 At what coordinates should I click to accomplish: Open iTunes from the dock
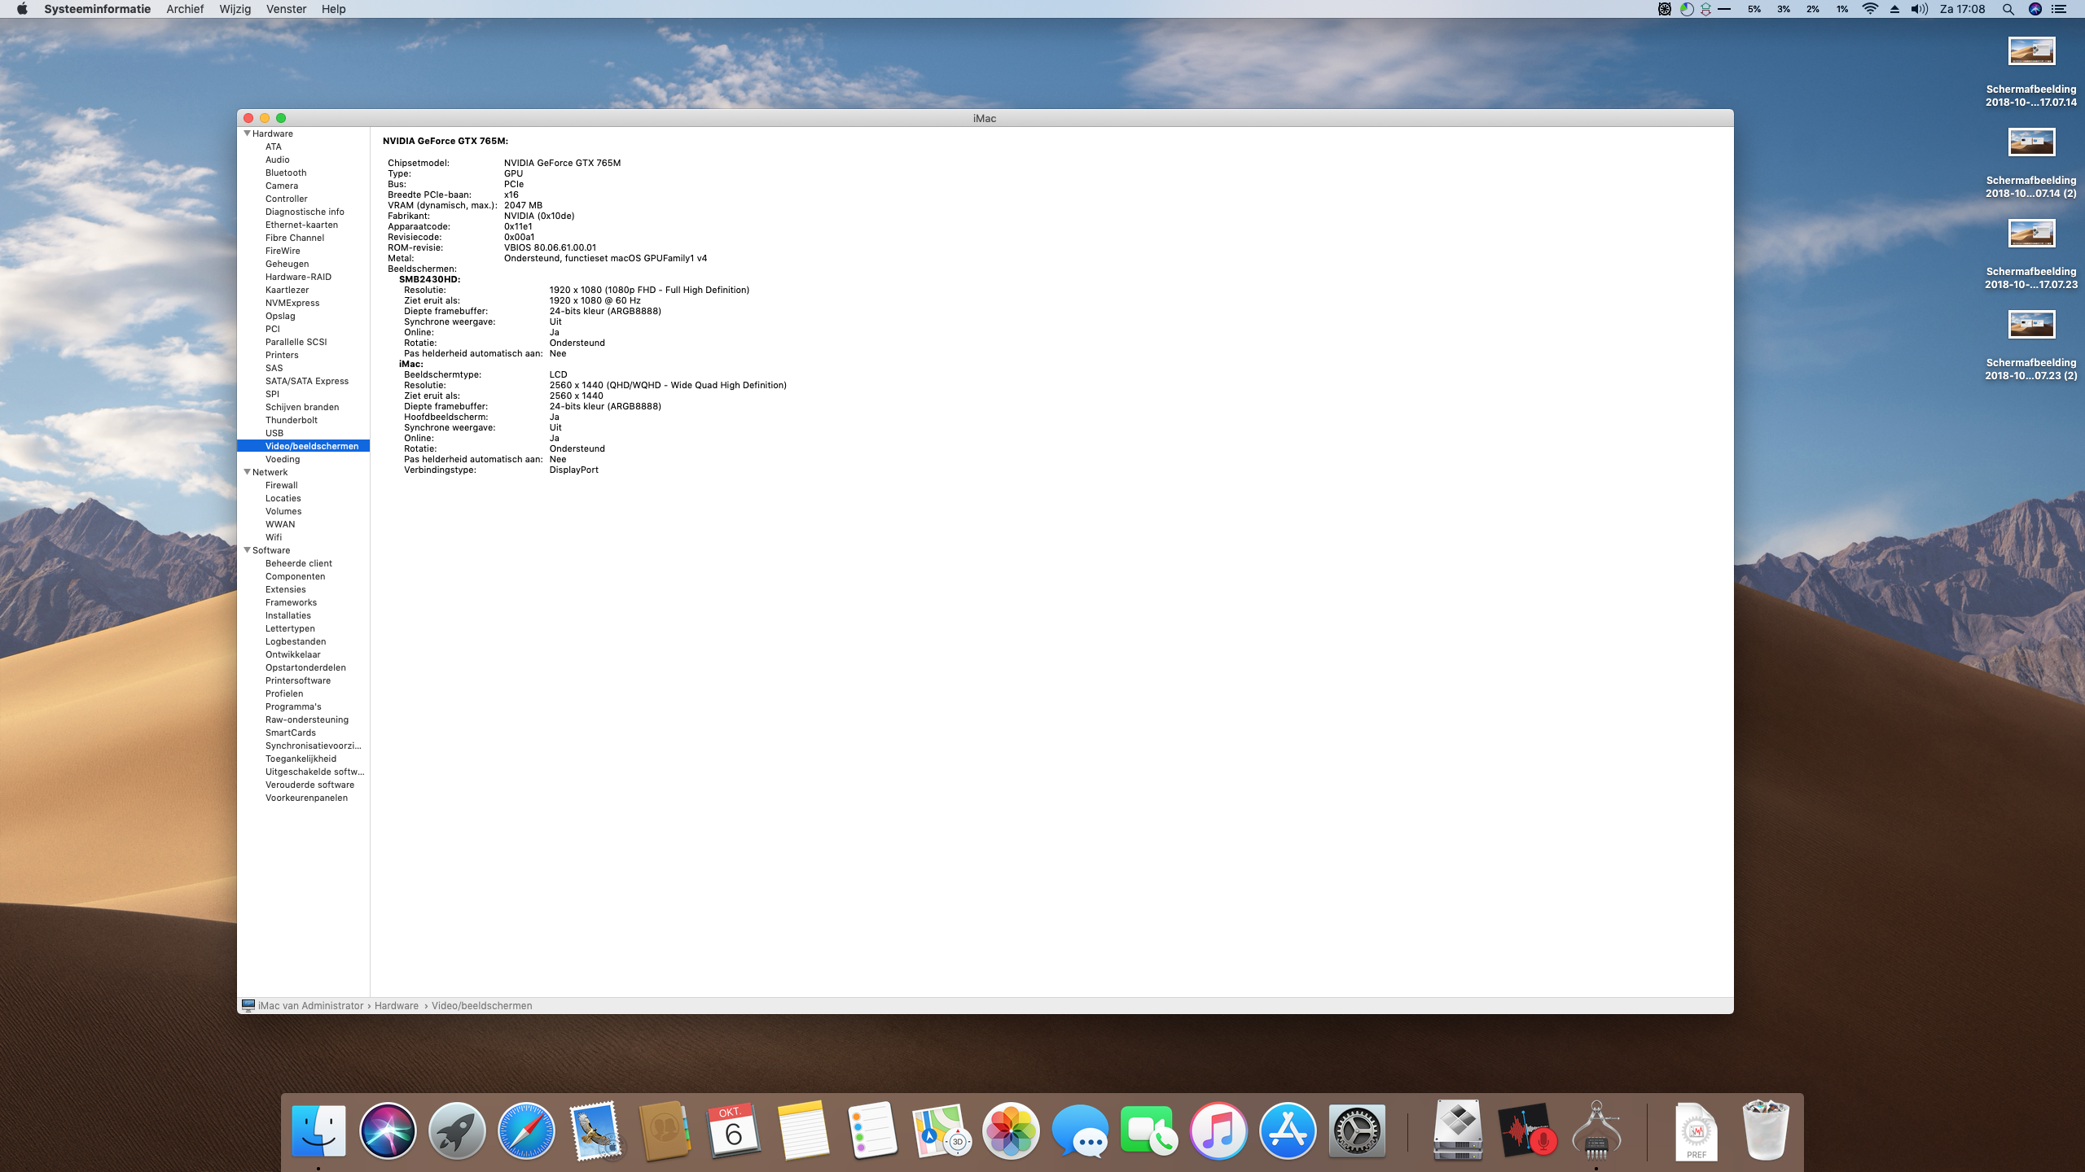[x=1218, y=1131]
